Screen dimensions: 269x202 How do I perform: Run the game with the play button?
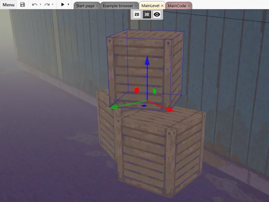point(63,4)
